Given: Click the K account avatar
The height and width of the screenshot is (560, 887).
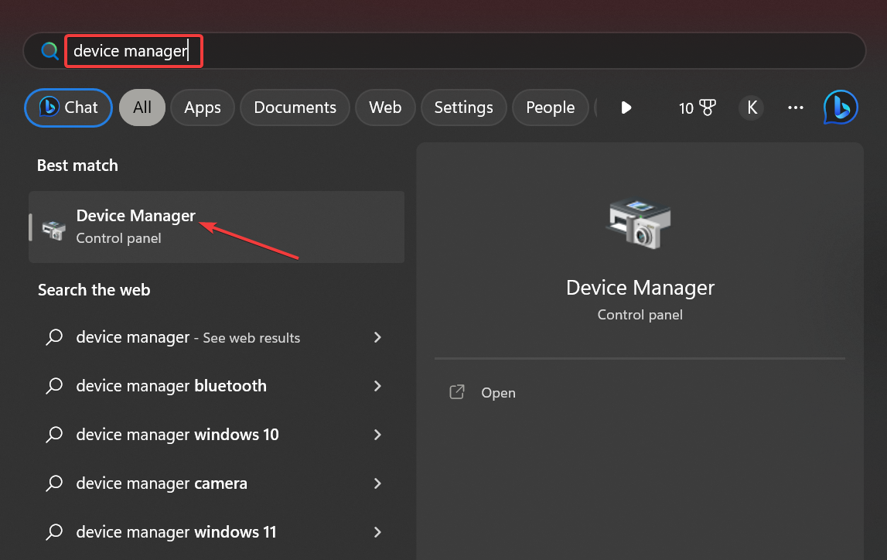Looking at the screenshot, I should point(752,108).
